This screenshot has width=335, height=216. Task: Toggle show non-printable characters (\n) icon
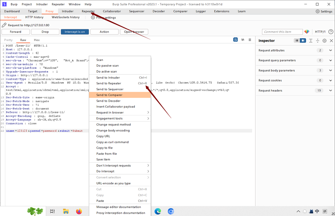click(x=243, y=40)
